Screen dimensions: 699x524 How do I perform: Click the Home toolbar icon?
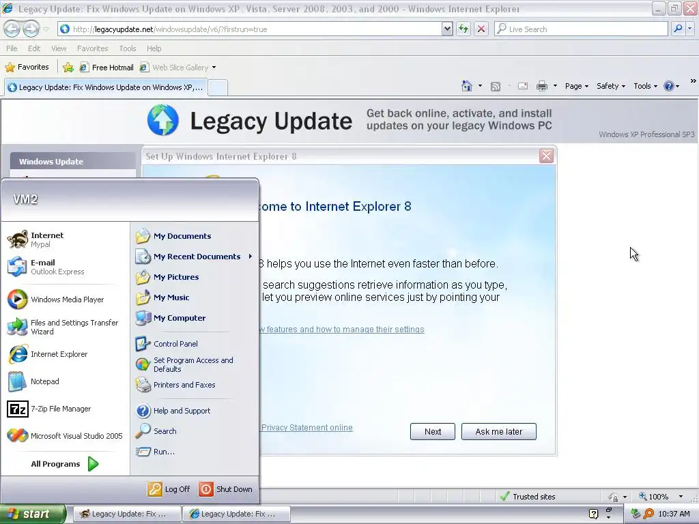click(x=467, y=86)
